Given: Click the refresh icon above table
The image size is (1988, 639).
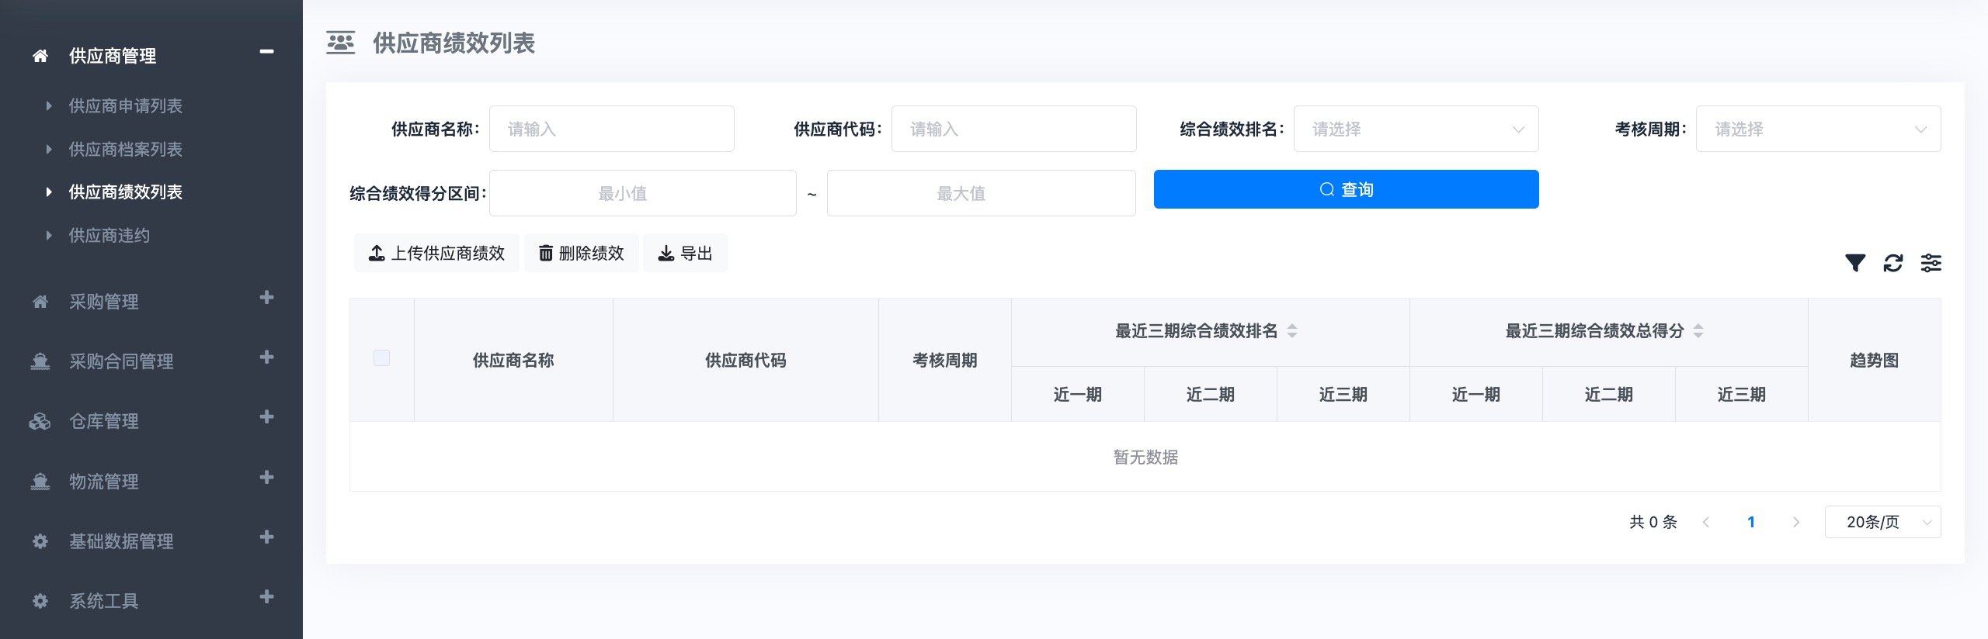Looking at the screenshot, I should tap(1893, 264).
